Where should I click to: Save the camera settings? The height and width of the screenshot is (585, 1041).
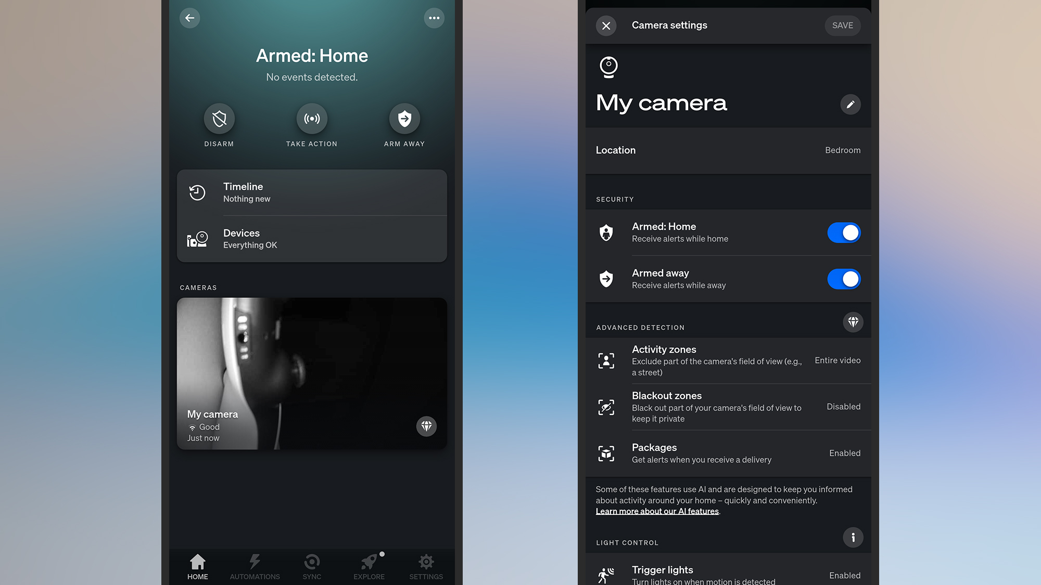click(842, 25)
